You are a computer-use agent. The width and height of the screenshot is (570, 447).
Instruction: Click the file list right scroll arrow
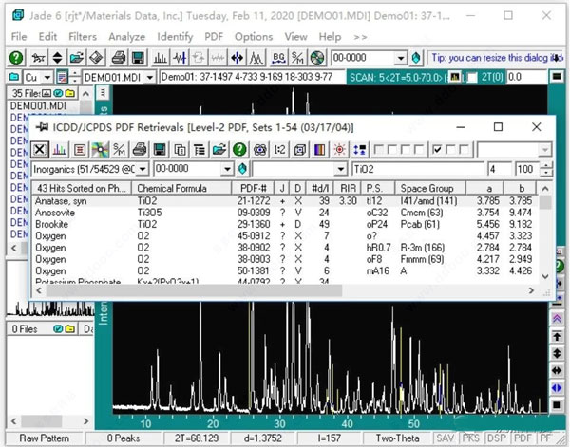pos(85,421)
